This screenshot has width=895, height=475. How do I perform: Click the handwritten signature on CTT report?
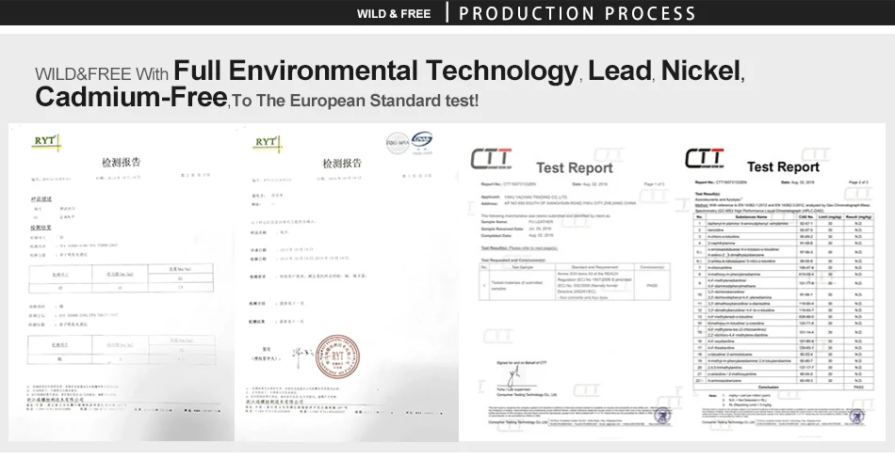click(x=514, y=376)
